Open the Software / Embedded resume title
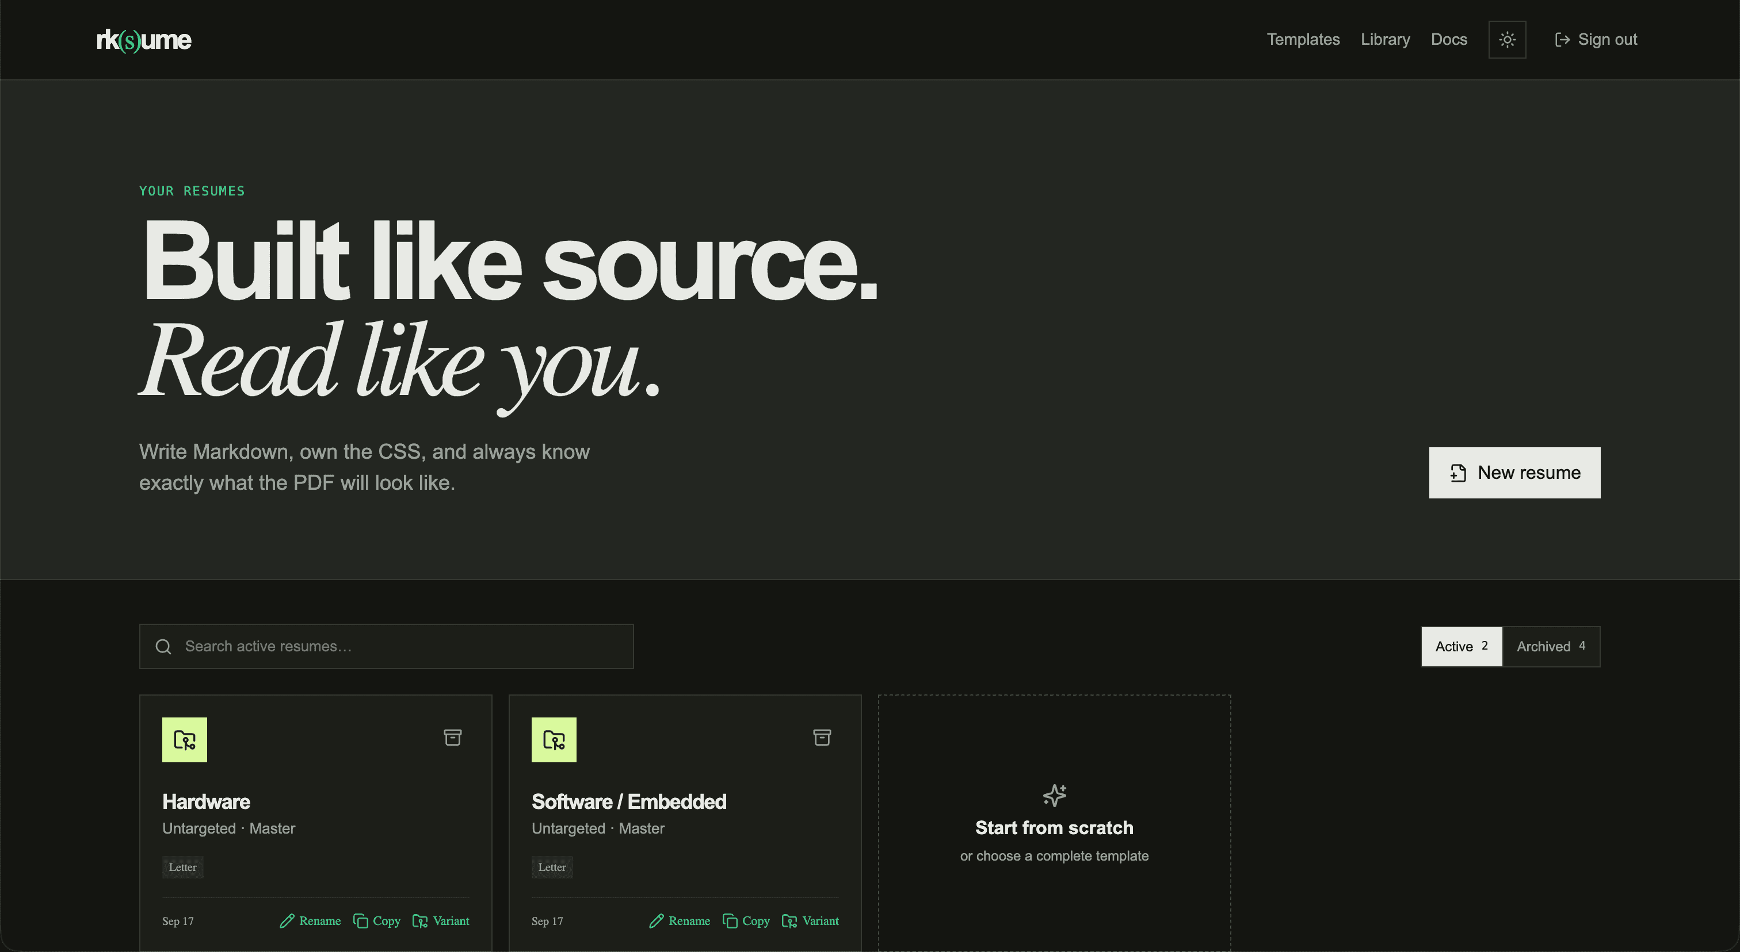1740x952 pixels. [629, 801]
